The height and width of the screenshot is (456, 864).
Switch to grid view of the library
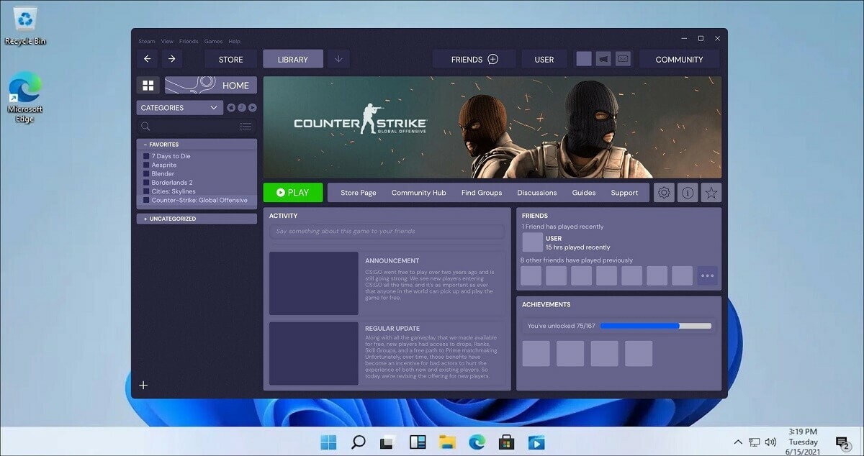[x=148, y=86]
